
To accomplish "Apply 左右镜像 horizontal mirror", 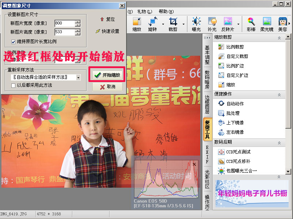I will (x=231, y=132).
